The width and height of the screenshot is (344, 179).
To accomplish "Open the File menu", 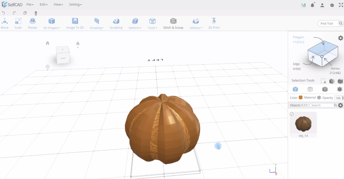I will pos(30,5).
